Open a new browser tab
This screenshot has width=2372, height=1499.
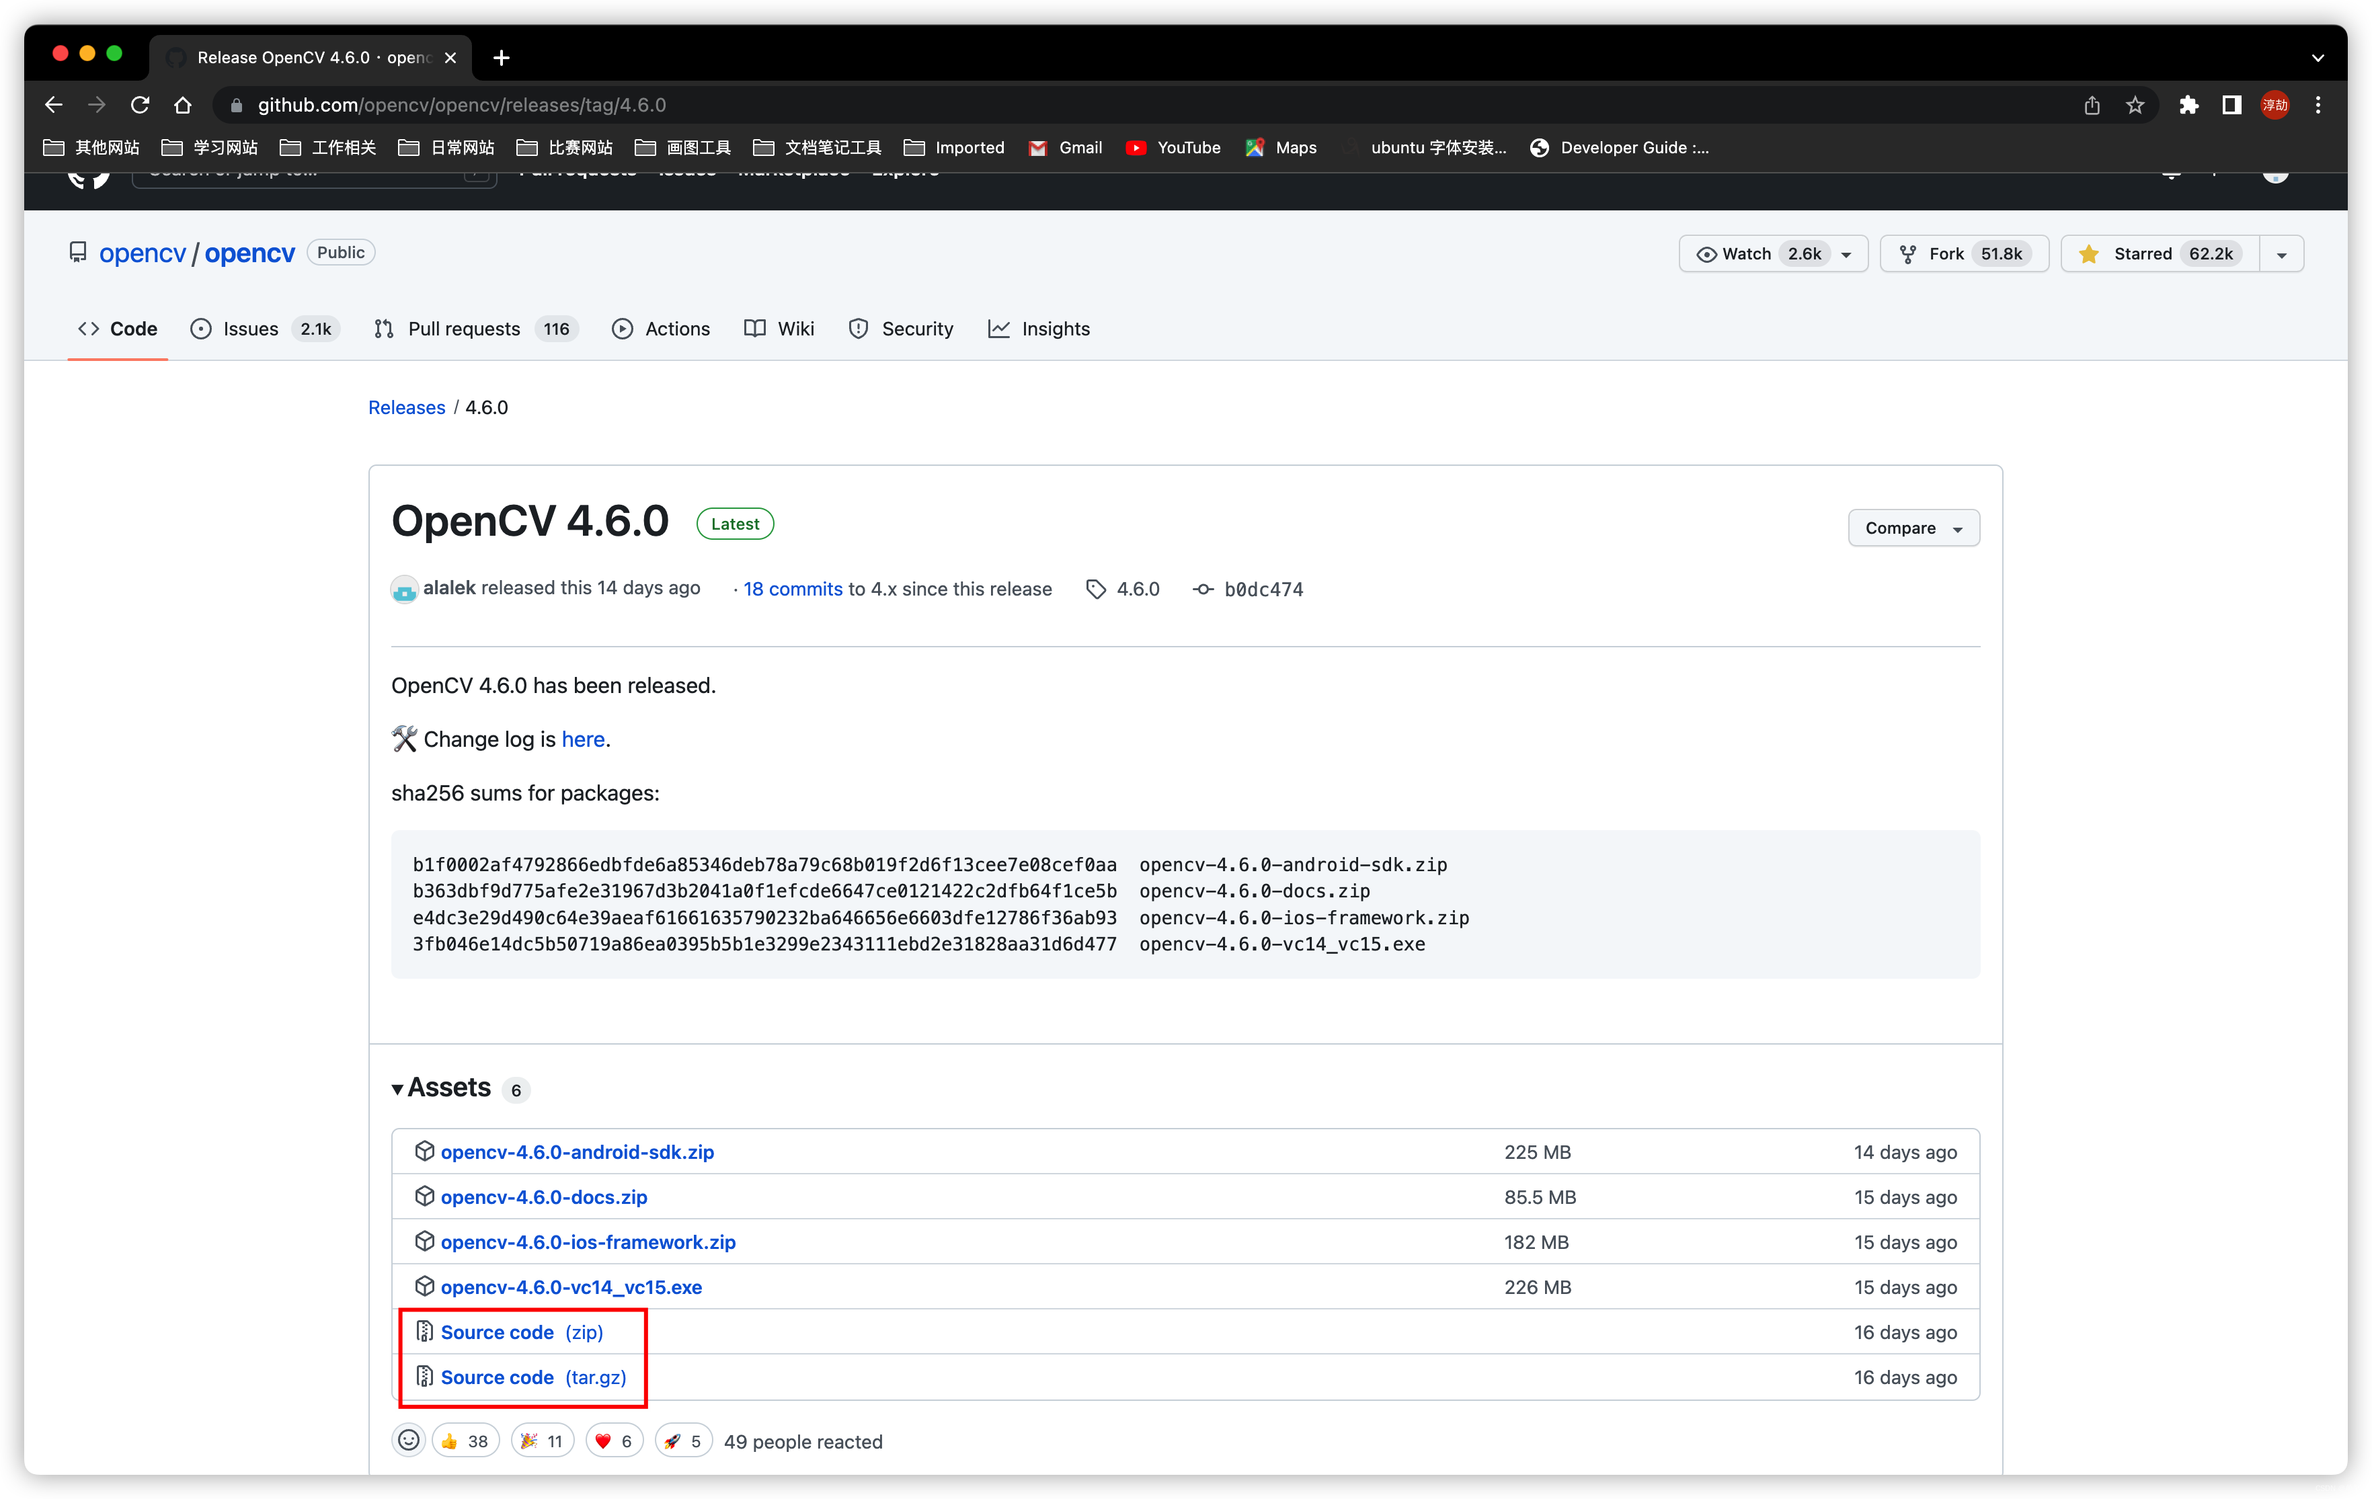tap(502, 58)
